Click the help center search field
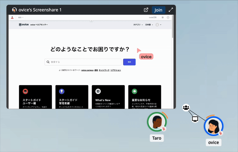 [83, 62]
